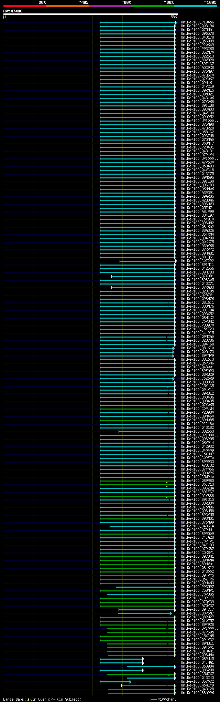
Task: Click query sequence name AV547480
Action: 13,11
